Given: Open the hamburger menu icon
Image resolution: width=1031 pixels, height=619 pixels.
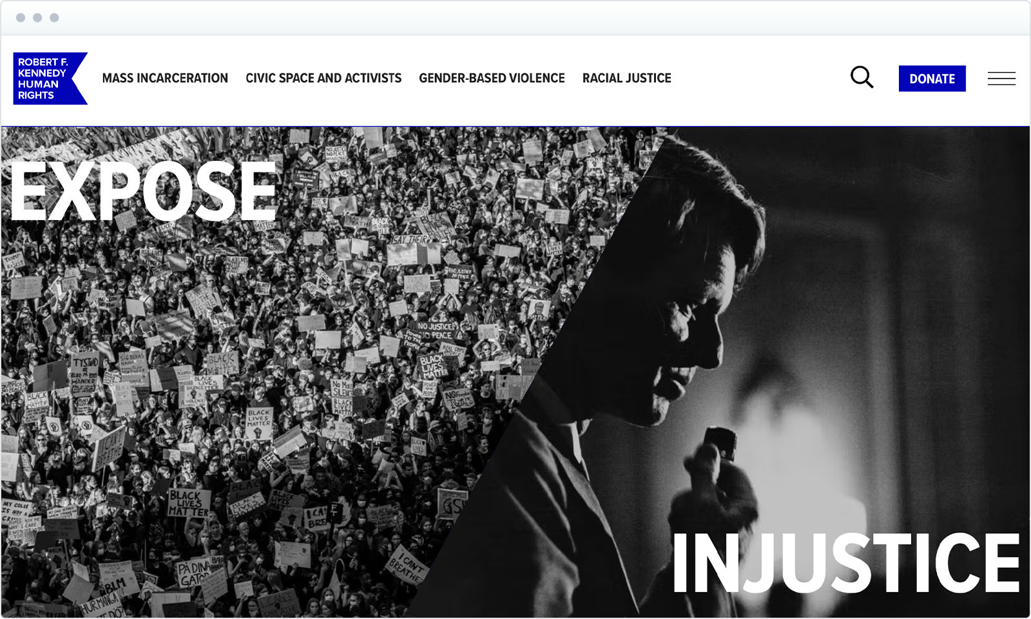Looking at the screenshot, I should (x=1001, y=79).
